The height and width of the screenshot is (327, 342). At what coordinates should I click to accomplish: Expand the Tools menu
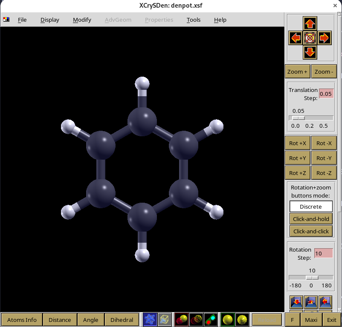194,20
